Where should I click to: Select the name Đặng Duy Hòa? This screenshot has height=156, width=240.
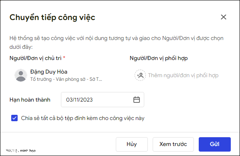coord(48,72)
